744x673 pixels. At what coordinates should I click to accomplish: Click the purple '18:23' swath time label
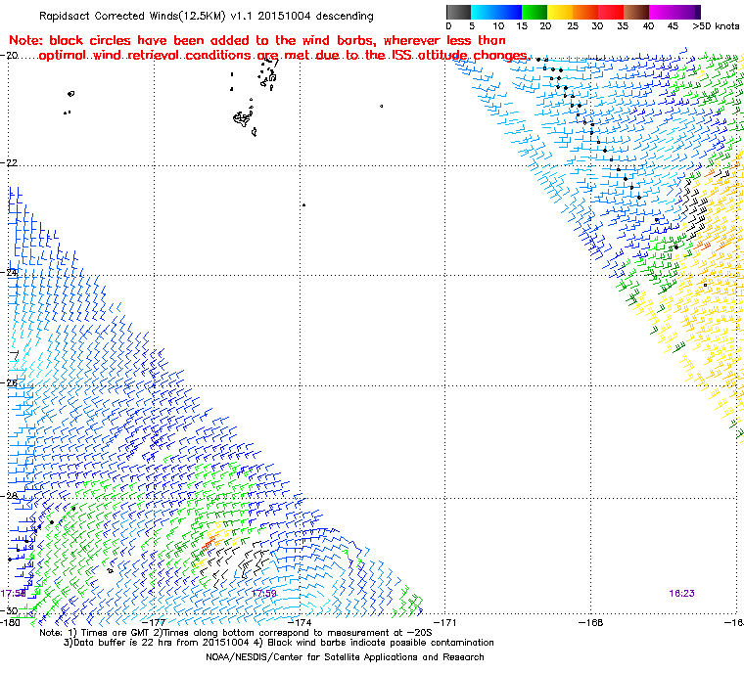[x=681, y=593]
